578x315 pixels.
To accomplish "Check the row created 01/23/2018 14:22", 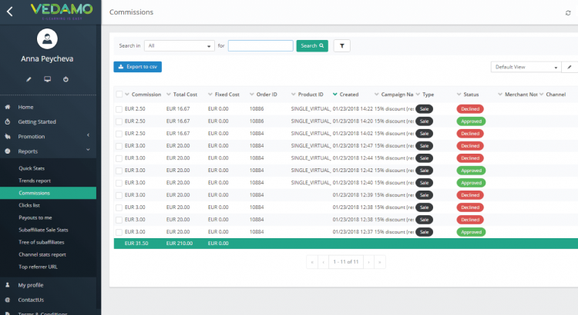I will click(119, 109).
